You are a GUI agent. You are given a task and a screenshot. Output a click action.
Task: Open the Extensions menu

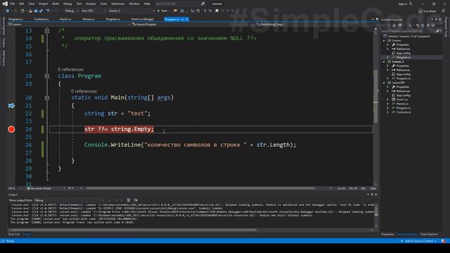point(118,4)
